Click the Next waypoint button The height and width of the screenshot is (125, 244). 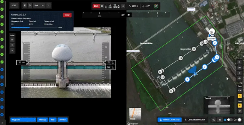click(x=53, y=120)
